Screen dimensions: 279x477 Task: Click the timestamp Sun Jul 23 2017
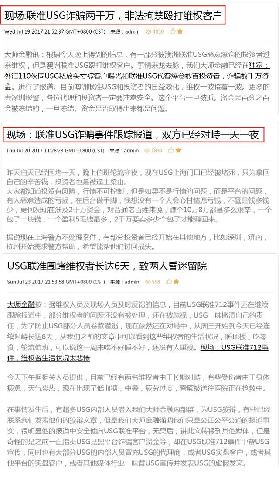point(56,282)
